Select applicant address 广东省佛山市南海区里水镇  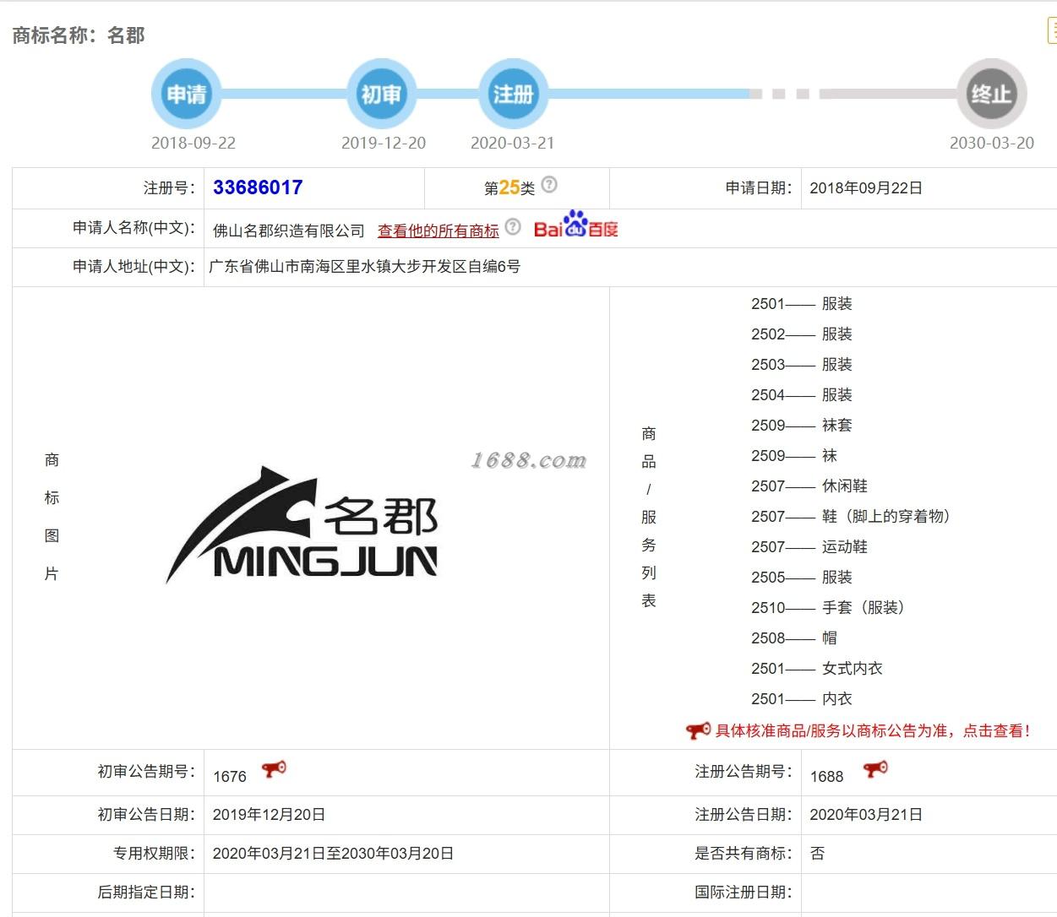364,267
